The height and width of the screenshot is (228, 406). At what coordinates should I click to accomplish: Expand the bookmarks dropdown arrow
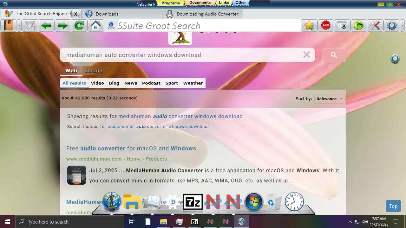19,26
